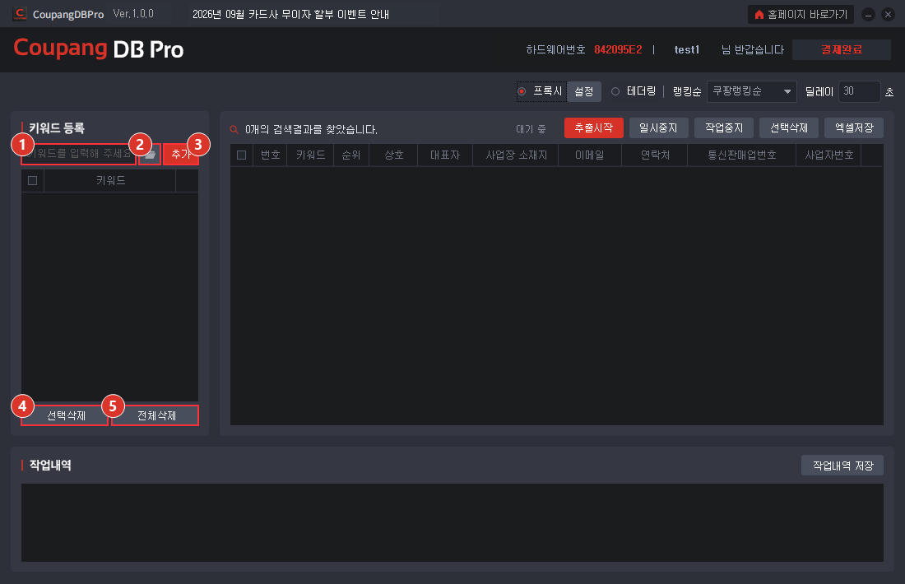Open keyword file via folder icon
Screen dimensions: 905x584
point(150,154)
